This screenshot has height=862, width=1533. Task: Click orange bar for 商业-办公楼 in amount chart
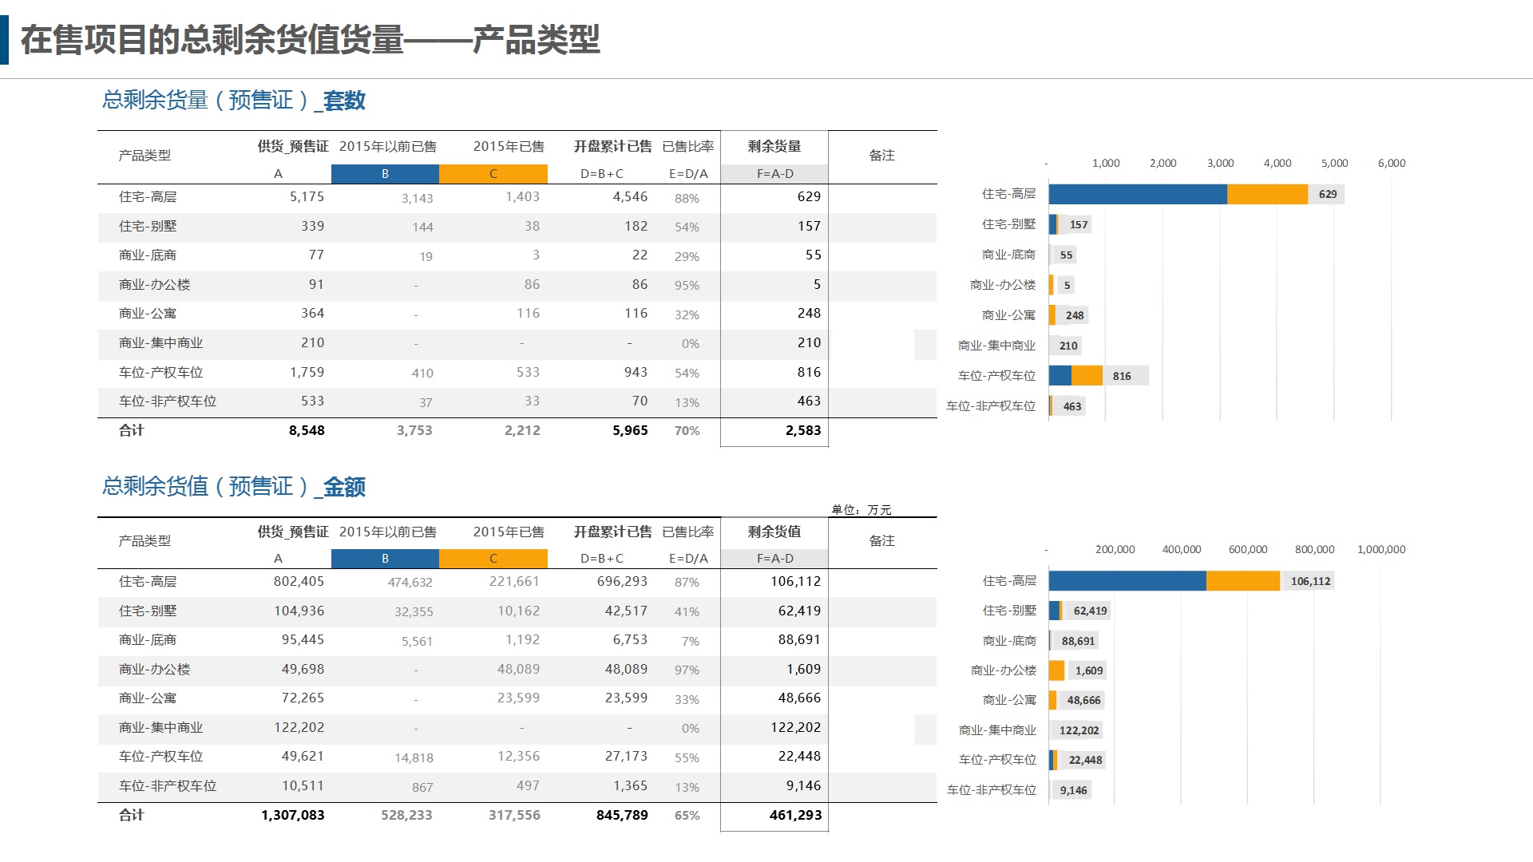tap(1056, 670)
